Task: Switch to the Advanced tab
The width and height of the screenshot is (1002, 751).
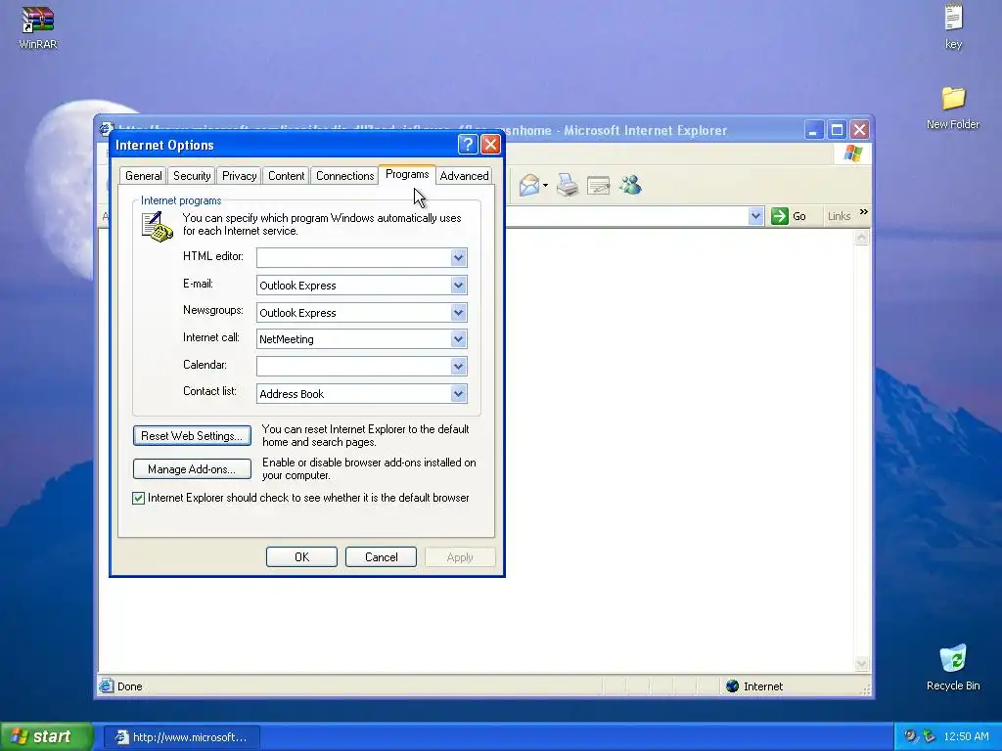Action: 464,176
